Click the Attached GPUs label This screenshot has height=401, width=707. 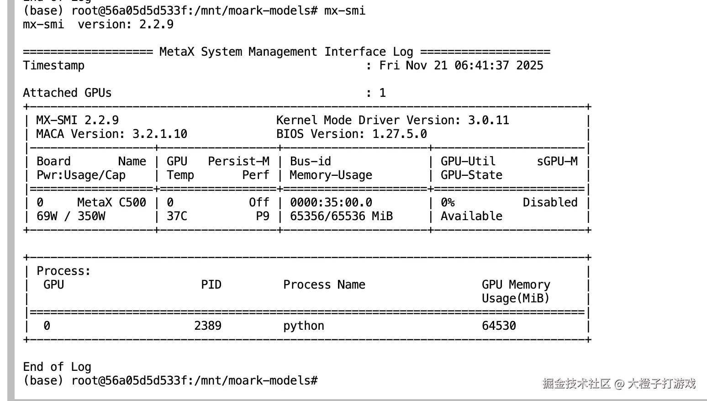[67, 93]
